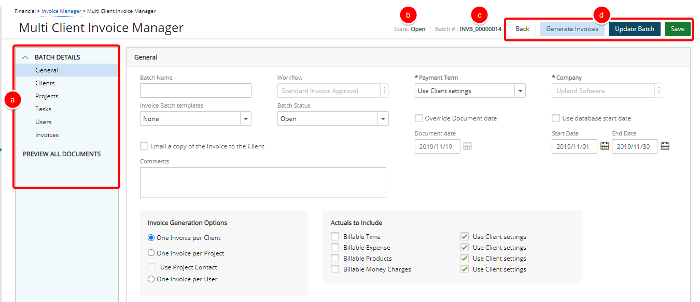Viewport: 700px width, 302px height.
Task: Check the Override Document date box
Action: [x=419, y=118]
